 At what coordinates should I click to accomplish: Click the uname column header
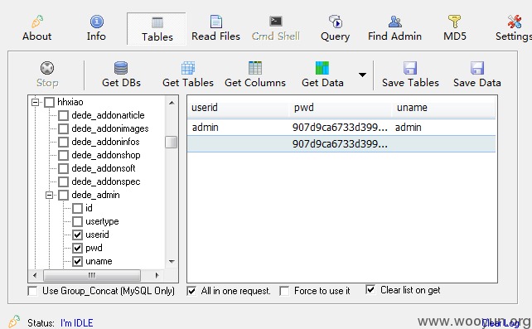point(444,108)
